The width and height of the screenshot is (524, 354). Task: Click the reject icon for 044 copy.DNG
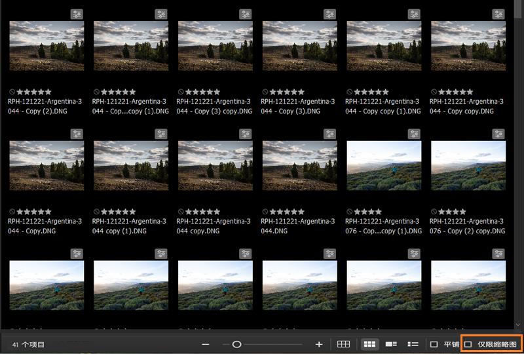click(181, 212)
